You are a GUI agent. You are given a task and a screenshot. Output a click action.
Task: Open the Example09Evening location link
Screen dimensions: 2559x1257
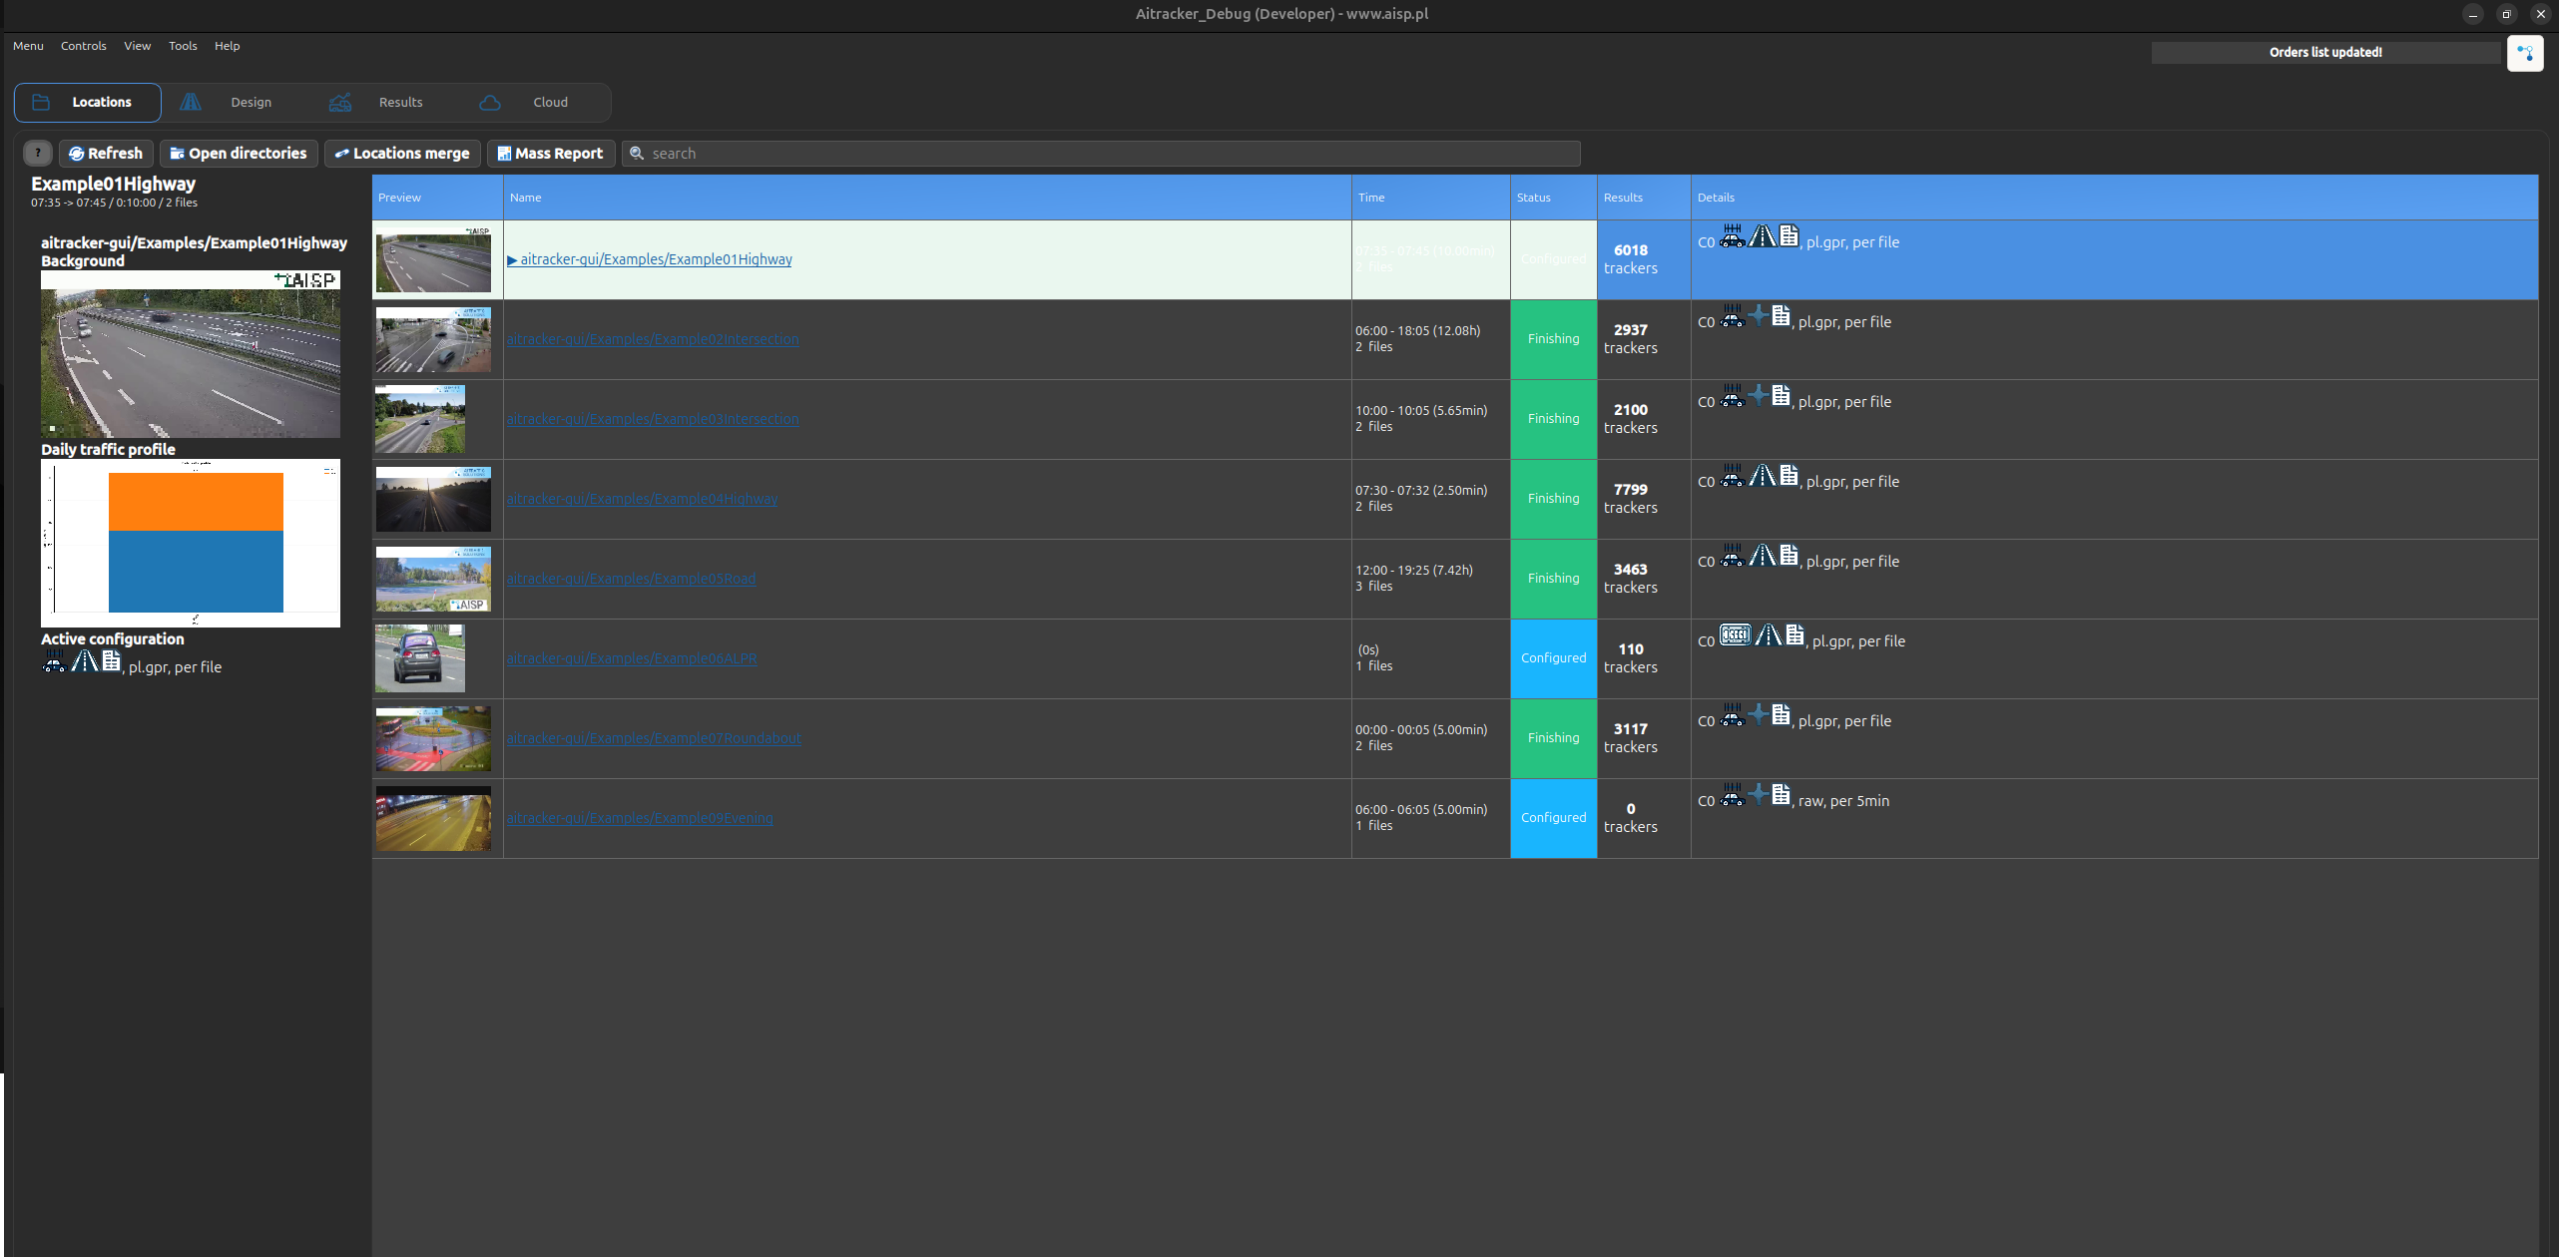tap(640, 818)
